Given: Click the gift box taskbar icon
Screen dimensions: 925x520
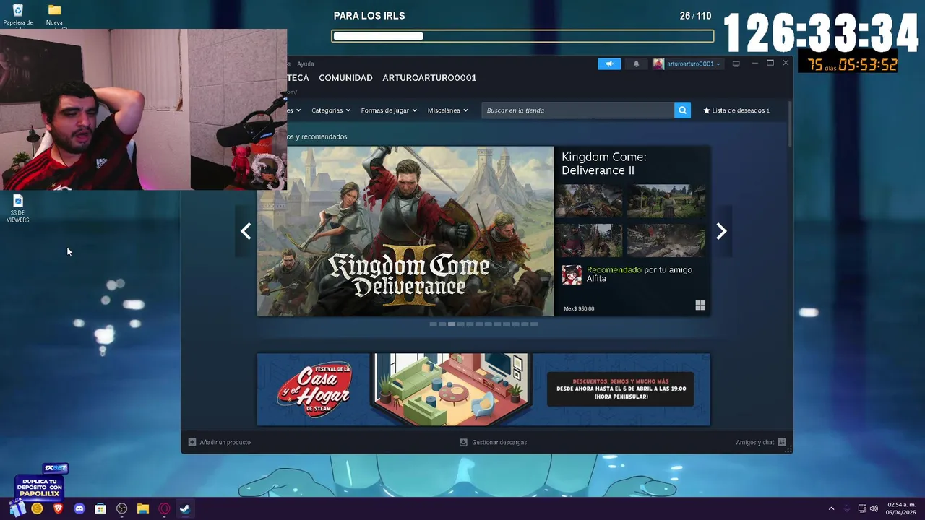Looking at the screenshot, I should (x=17, y=508).
